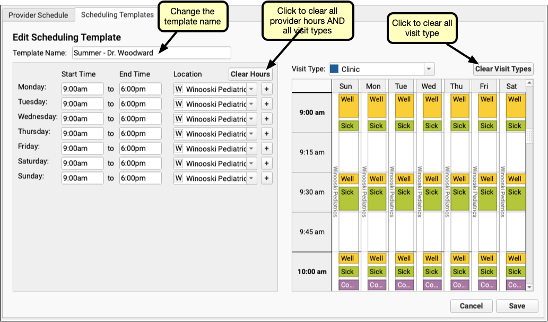This screenshot has height=322, width=548.
Task: Click the blue Clinic color swatch
Action: pyautogui.click(x=334, y=69)
